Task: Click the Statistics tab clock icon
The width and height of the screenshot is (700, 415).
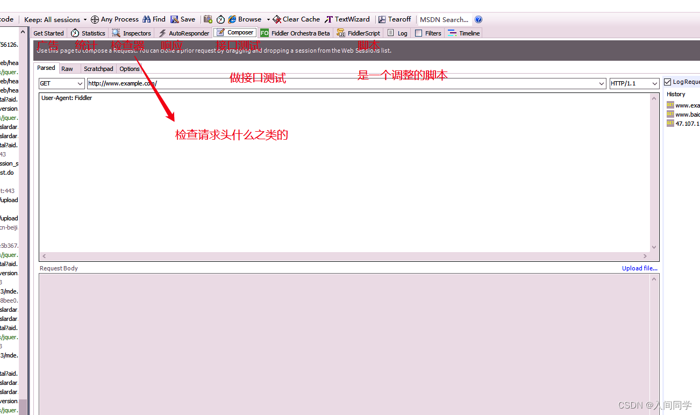Action: coord(75,33)
